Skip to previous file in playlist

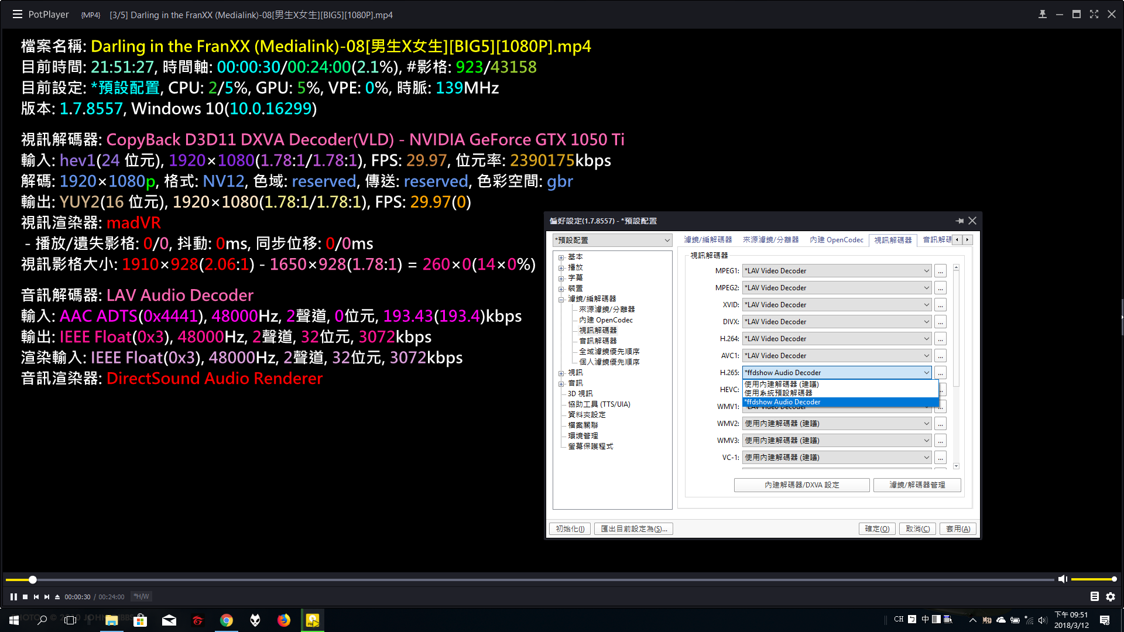click(x=36, y=597)
